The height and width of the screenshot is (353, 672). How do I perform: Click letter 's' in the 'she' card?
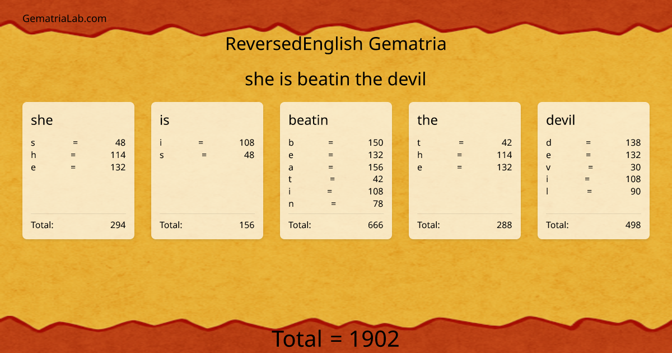click(33, 143)
